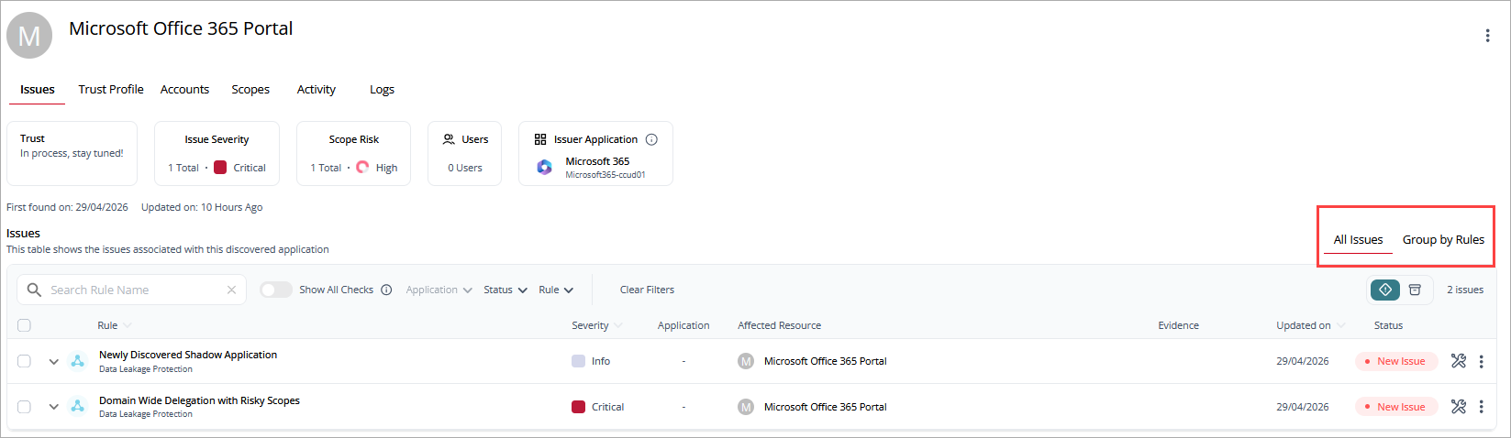Open the kebab menu beside the portal title

tap(1487, 36)
